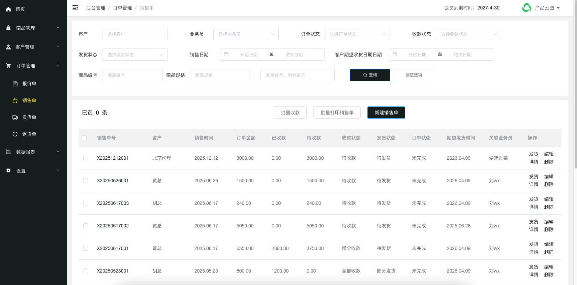Check the row for order X20251212001
Viewport: 577px width, 285px height.
[x=86, y=158]
